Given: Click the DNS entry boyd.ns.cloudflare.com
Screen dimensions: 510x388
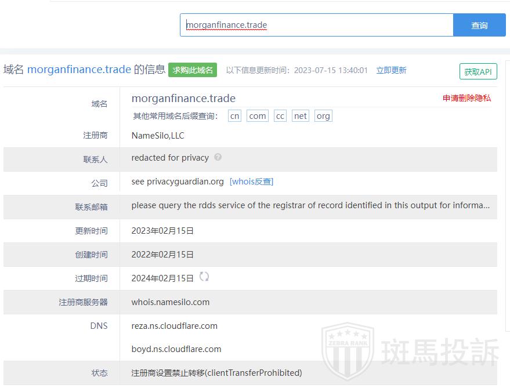Looking at the screenshot, I should (176, 349).
